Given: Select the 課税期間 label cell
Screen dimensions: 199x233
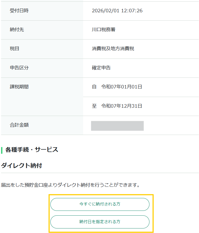Looking at the screenshot, I should pos(19,87).
